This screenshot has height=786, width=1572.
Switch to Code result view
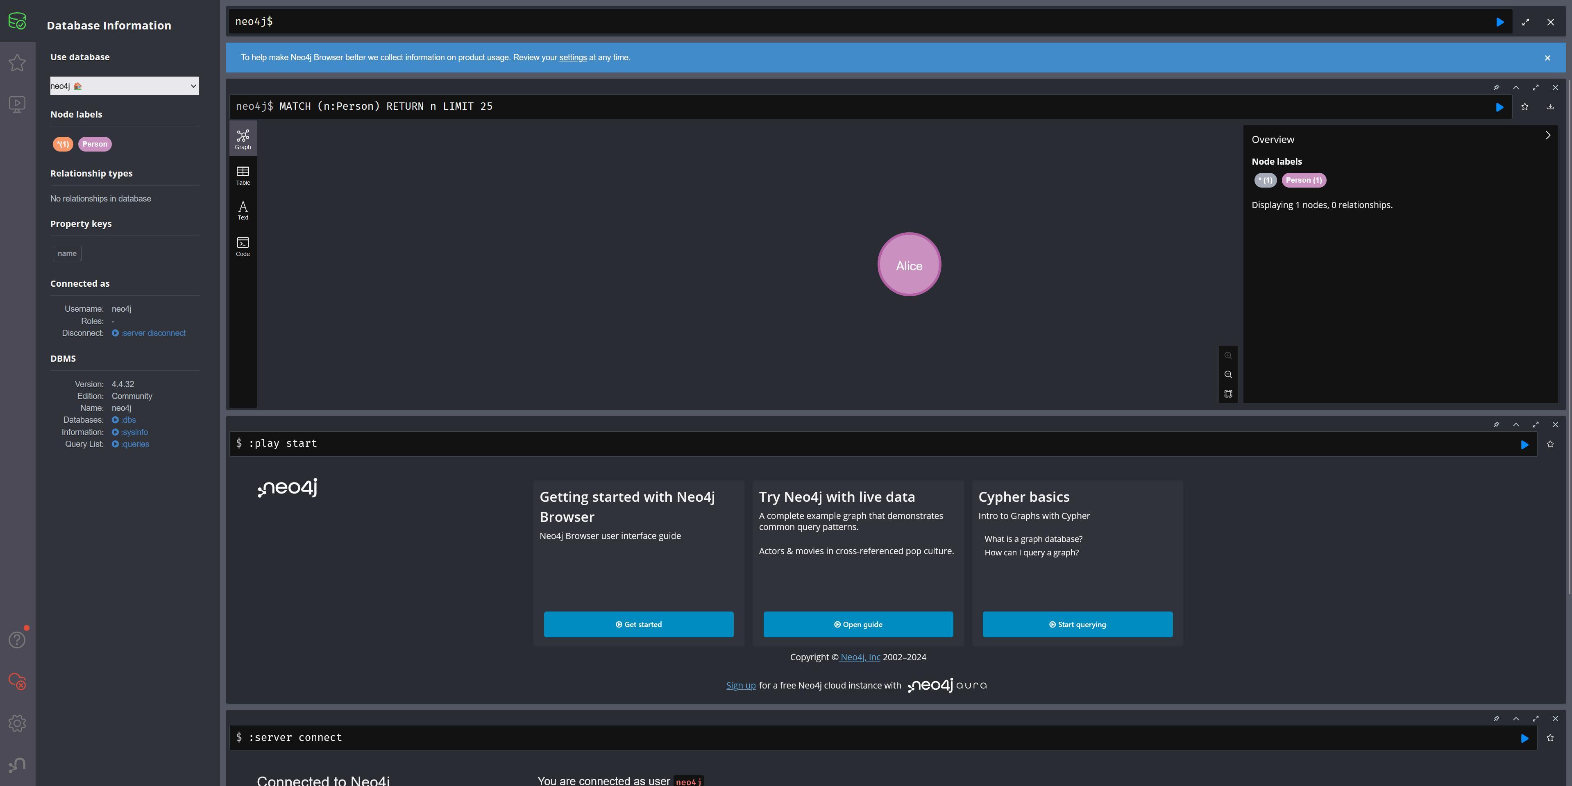click(243, 247)
